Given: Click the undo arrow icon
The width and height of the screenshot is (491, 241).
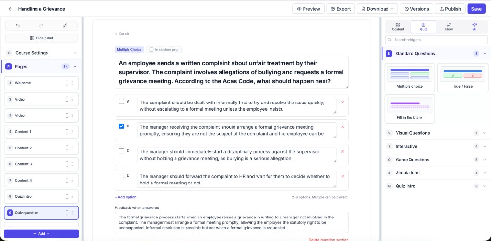Looking at the screenshot, I should tap(18, 26).
